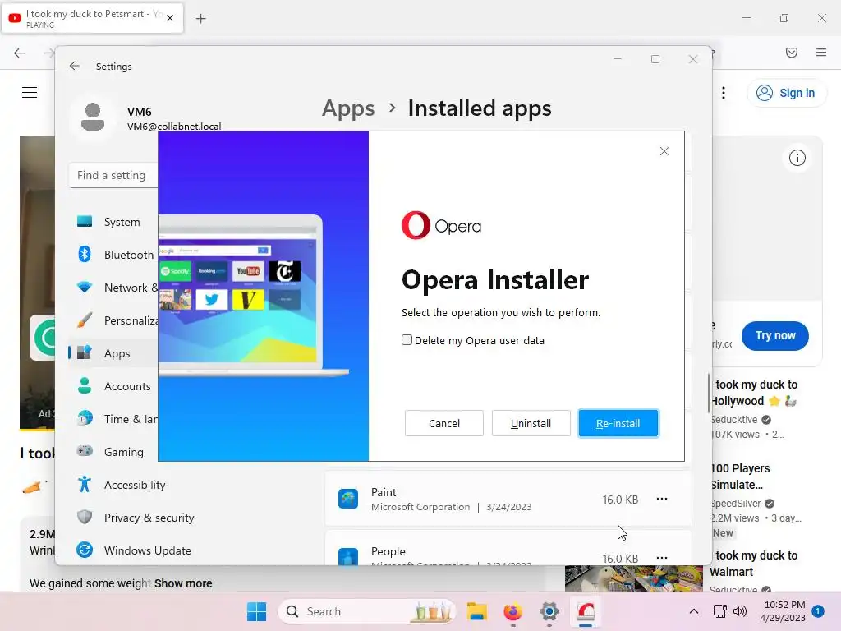This screenshot has height=631, width=841.
Task: Click the browser back arrow
Action: [20, 53]
